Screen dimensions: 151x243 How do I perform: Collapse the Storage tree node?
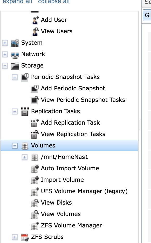[x=5, y=66]
